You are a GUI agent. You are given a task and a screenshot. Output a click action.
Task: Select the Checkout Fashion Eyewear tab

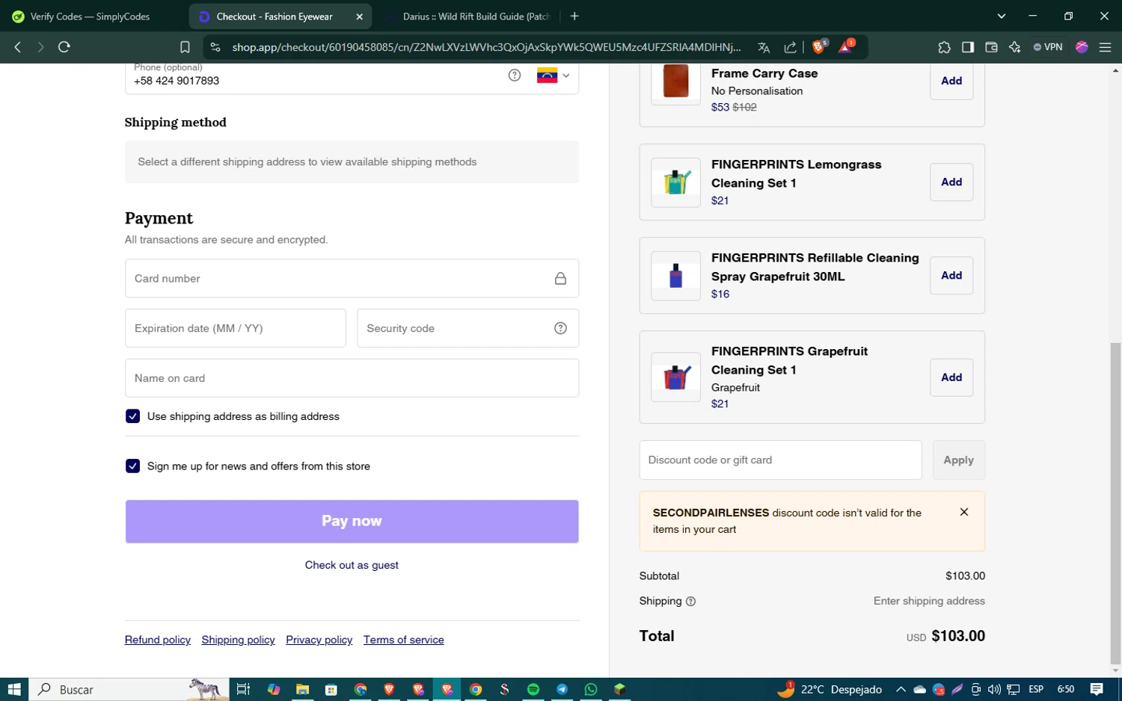pyautogui.click(x=274, y=16)
